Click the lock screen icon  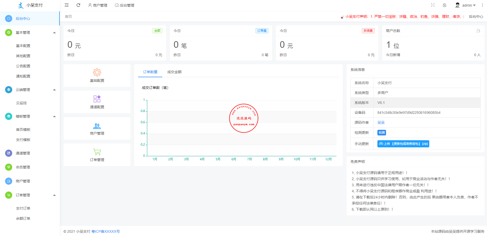point(445,5)
